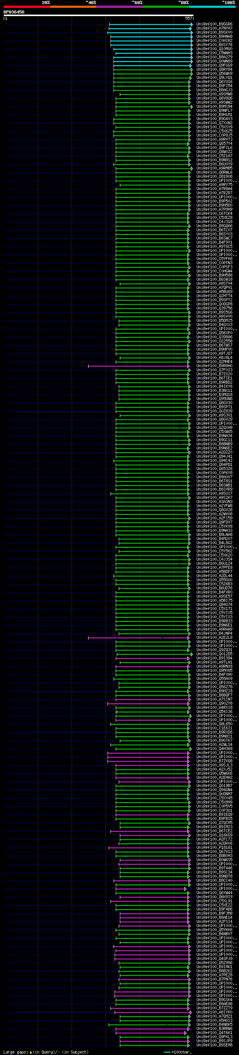Open hit UniRef100_B9GGR6

click(214, 24)
